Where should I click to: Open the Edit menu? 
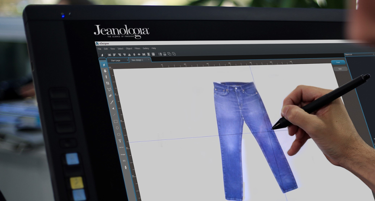(106, 49)
